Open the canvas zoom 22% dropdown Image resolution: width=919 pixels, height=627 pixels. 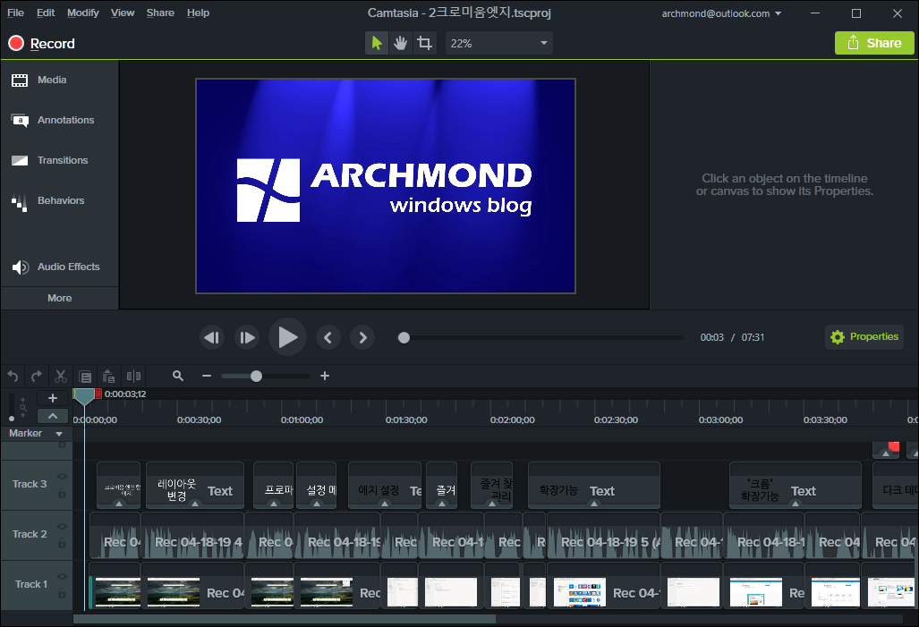click(498, 43)
